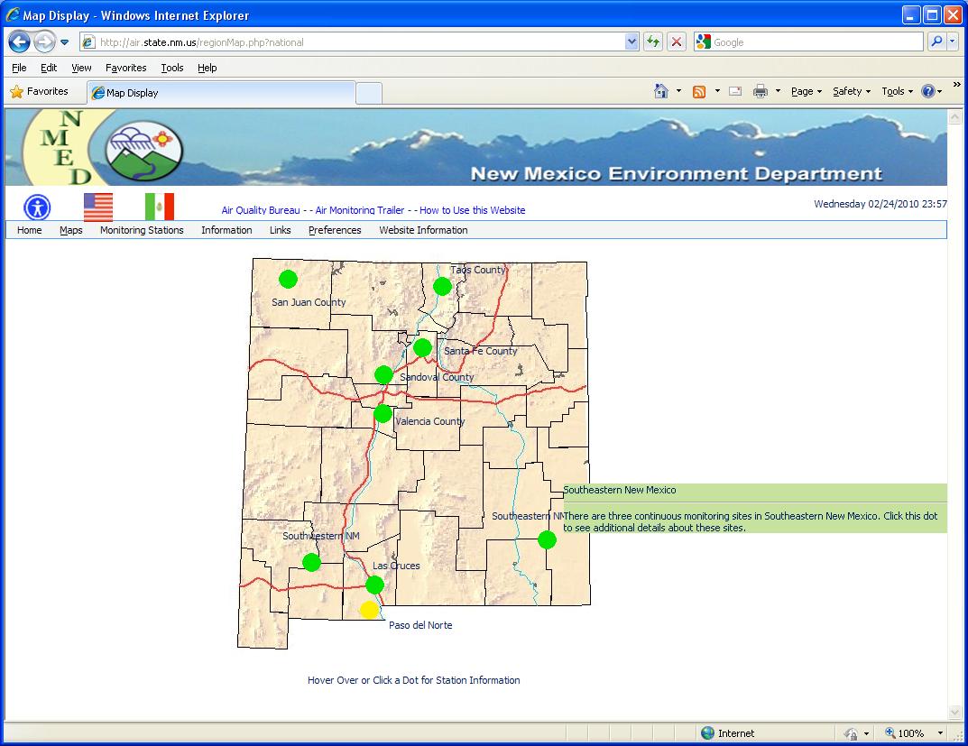The image size is (968, 746).
Task: Open the How to Use this Website link
Action: 473,210
